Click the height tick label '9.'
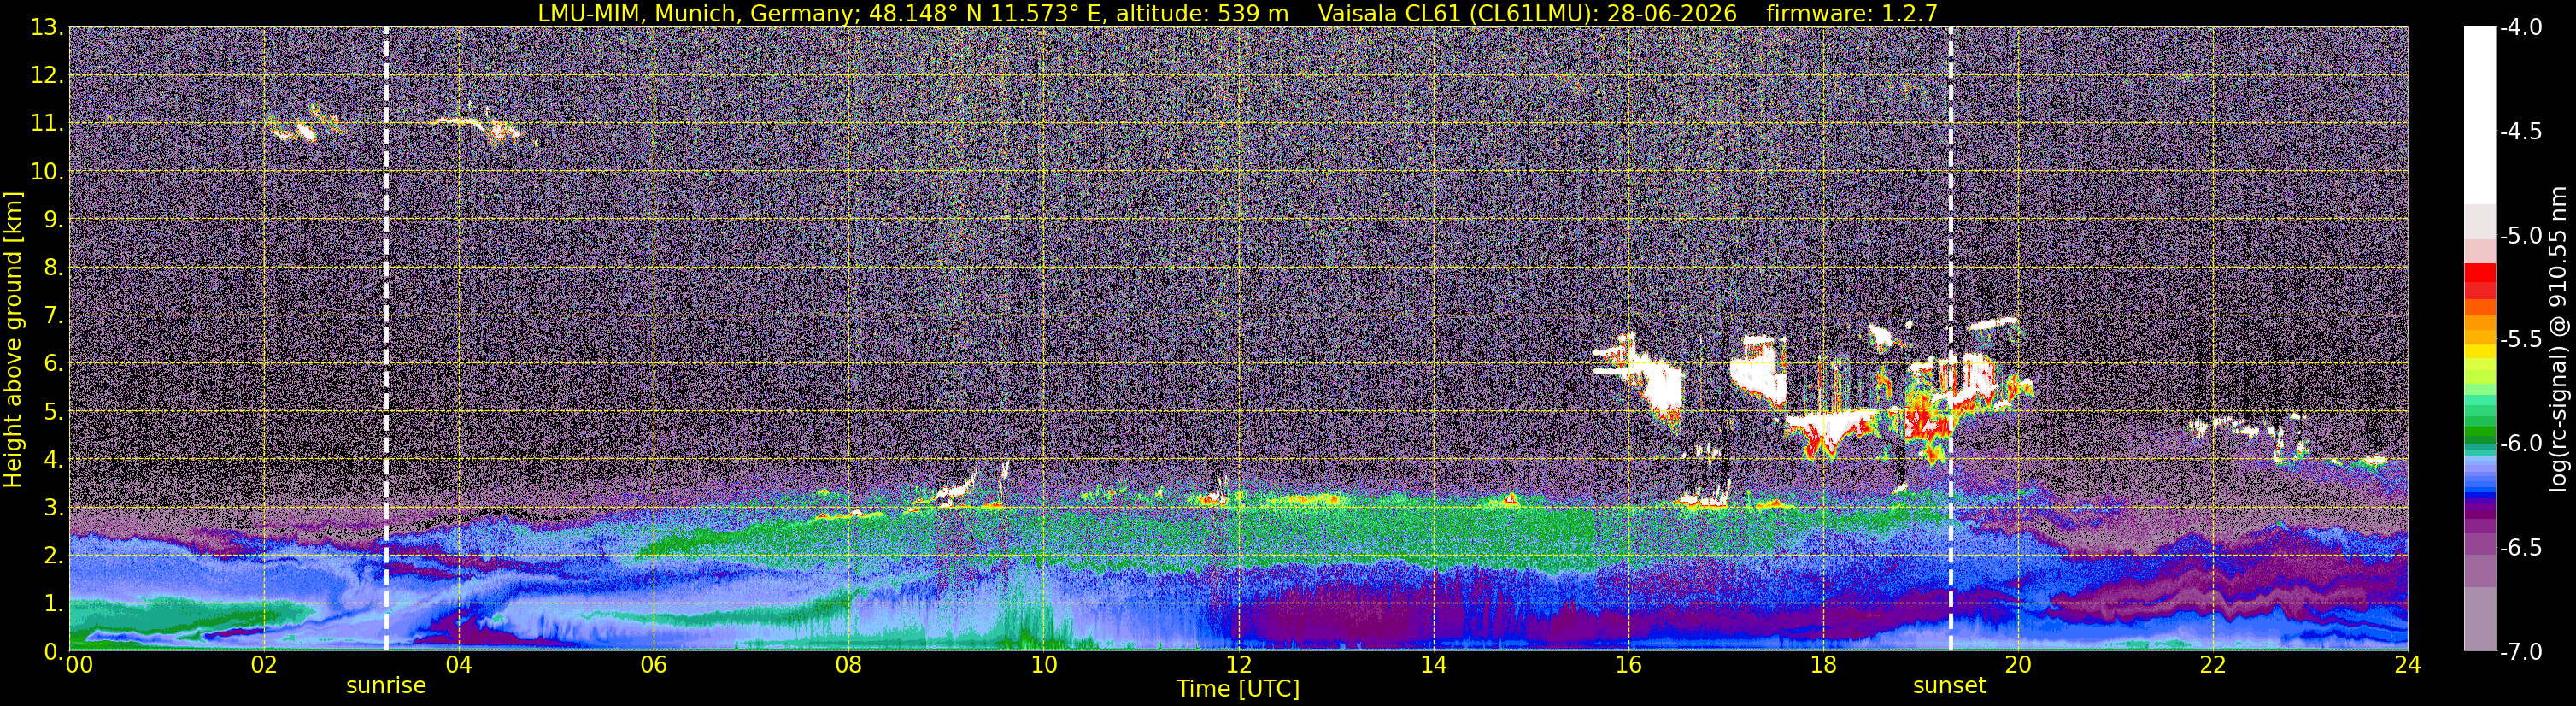 pyautogui.click(x=53, y=220)
